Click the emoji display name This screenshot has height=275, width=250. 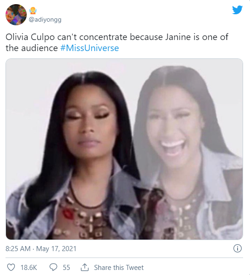click(x=33, y=11)
